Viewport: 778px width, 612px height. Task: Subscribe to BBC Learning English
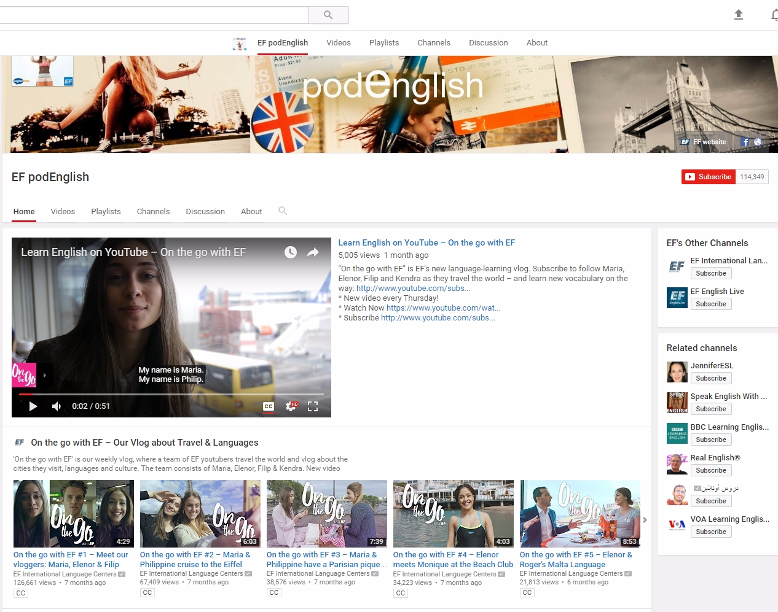click(x=711, y=440)
